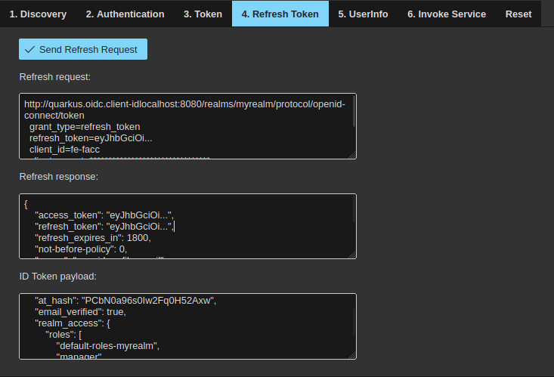Grab the Refresh request box resize handle

pos(351,154)
